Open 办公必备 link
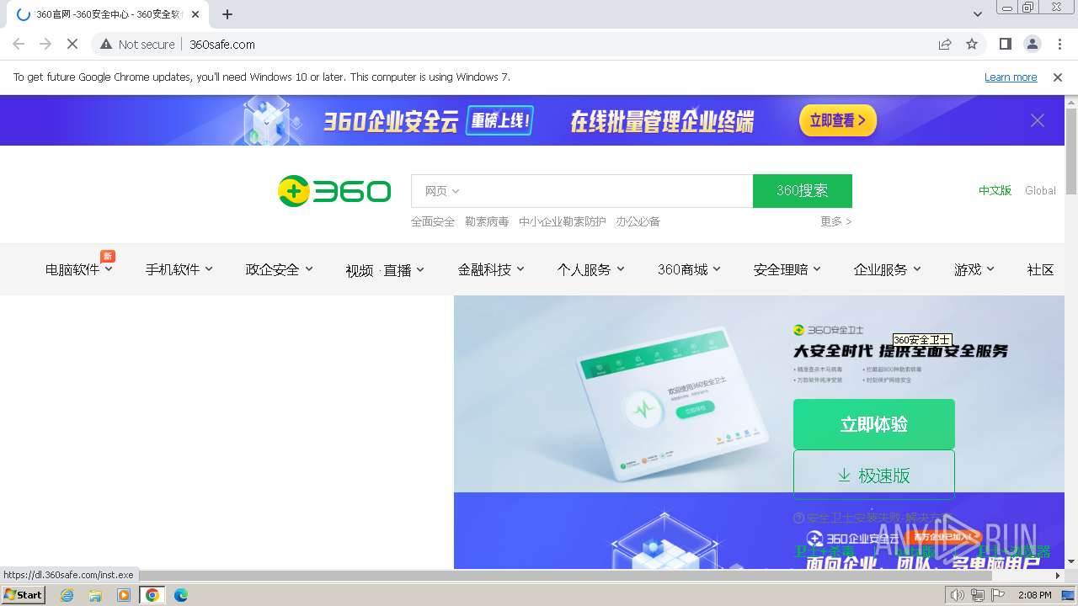Viewport: 1078px width, 606px height. [638, 221]
